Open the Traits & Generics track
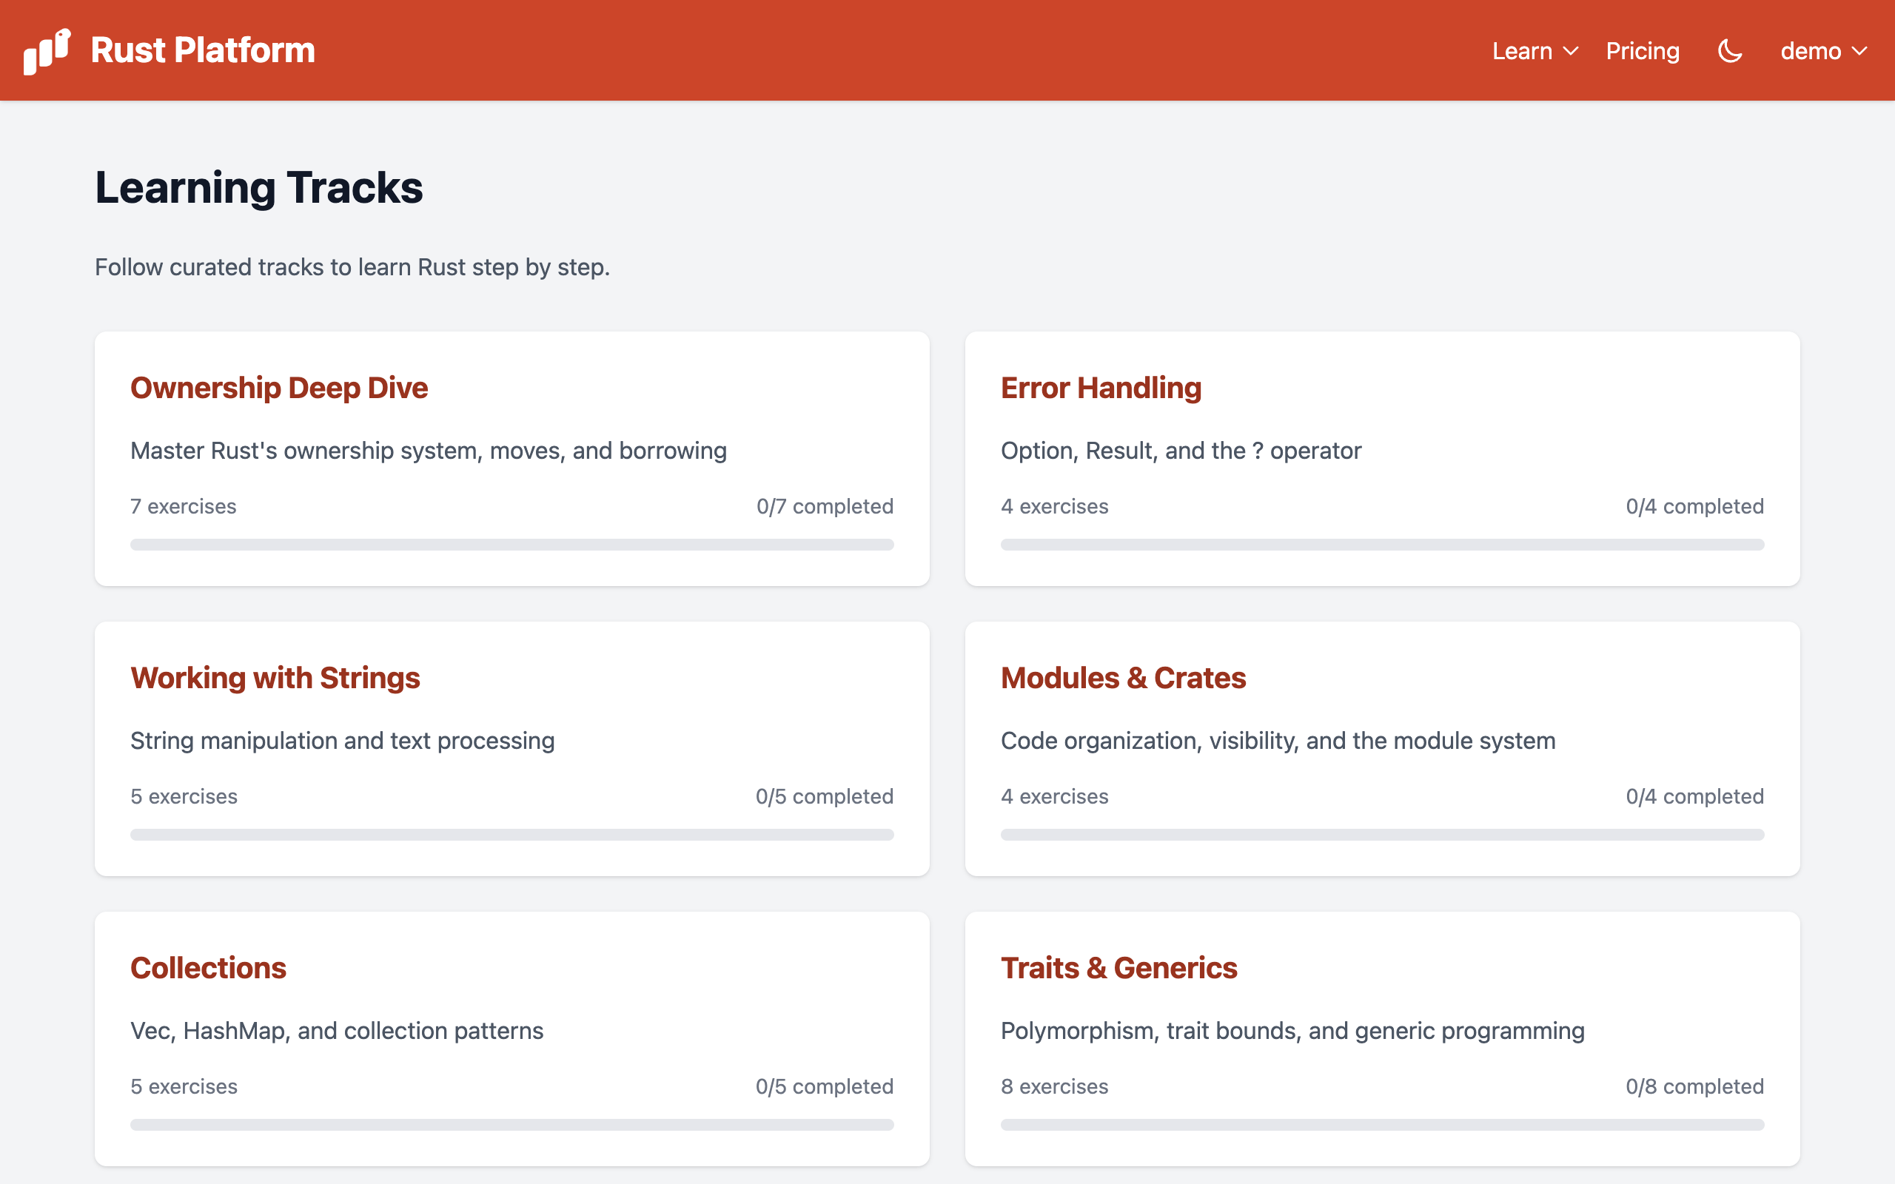This screenshot has height=1184, width=1895. point(1118,968)
